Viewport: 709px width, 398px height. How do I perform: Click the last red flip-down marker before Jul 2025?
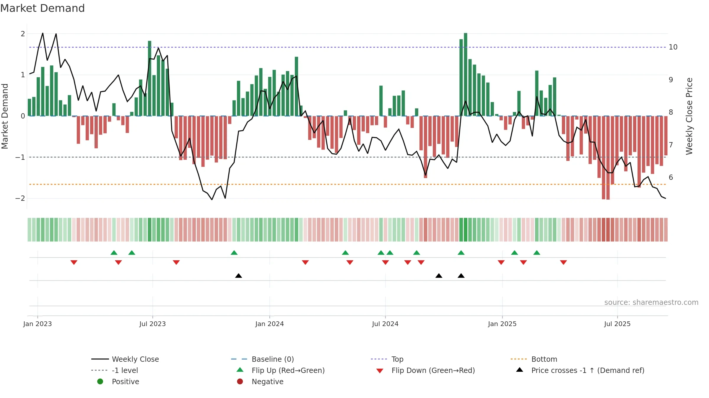click(563, 262)
